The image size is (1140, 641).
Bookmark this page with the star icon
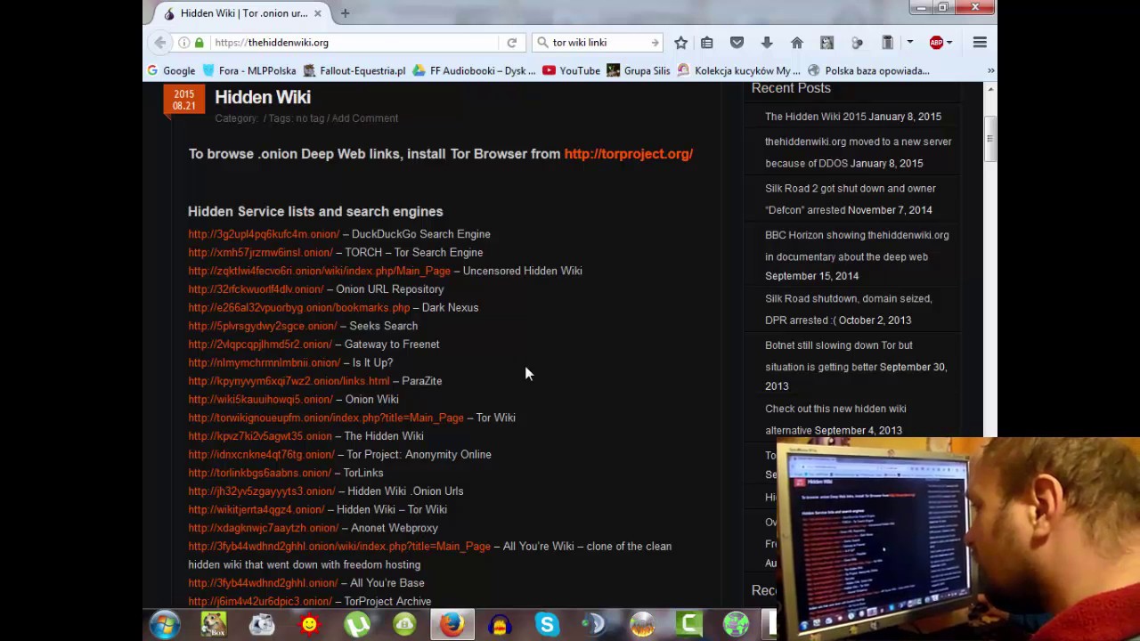pos(680,43)
